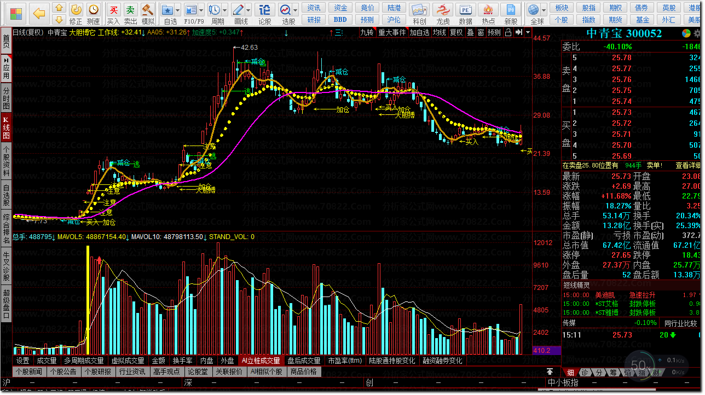Screen dimensions: 705x395
Task: Click the 50% circular progress indicator
Action: 641,365
